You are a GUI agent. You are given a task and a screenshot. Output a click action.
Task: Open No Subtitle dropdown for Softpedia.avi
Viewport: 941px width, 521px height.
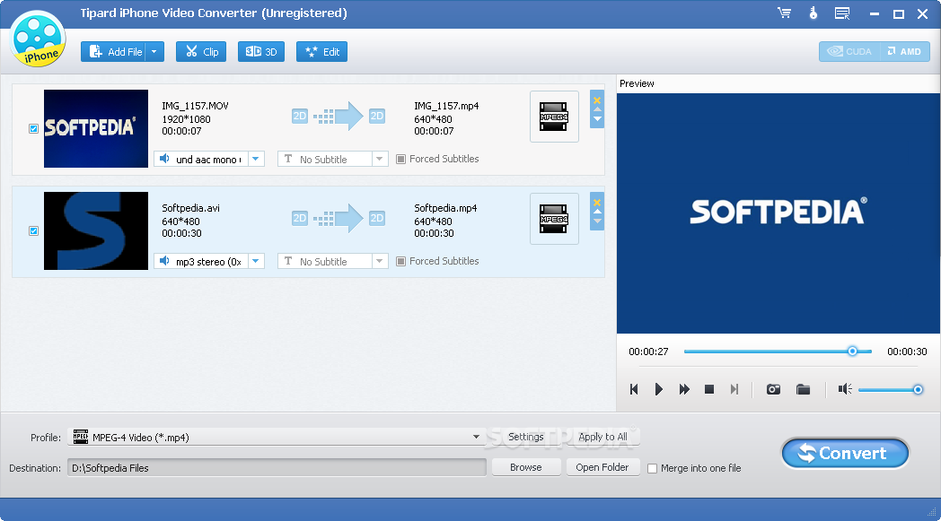(332, 262)
